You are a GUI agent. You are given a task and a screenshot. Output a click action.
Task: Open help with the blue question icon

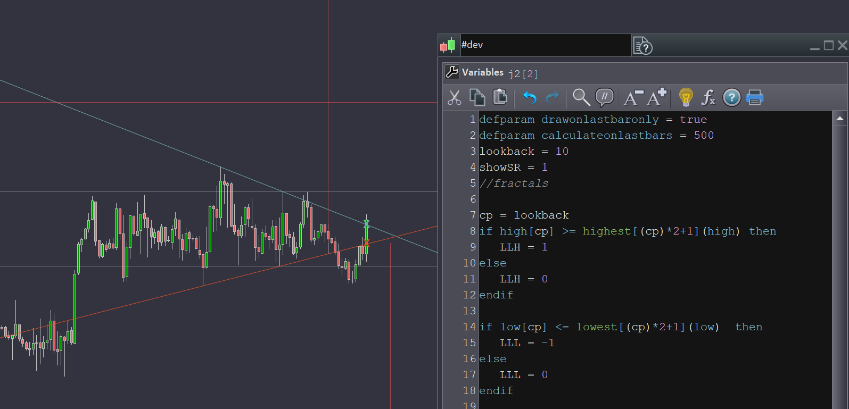click(x=732, y=97)
